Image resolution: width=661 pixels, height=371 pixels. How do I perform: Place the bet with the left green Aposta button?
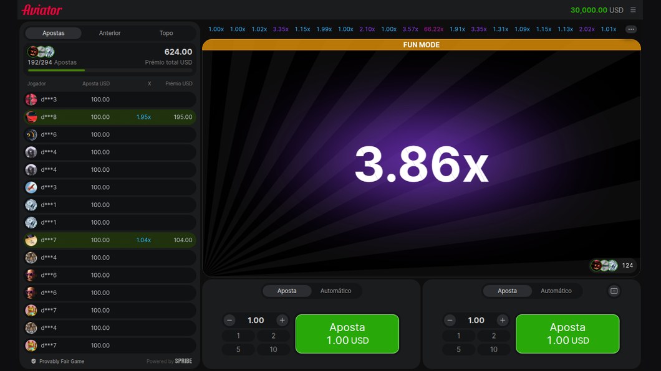[347, 334]
